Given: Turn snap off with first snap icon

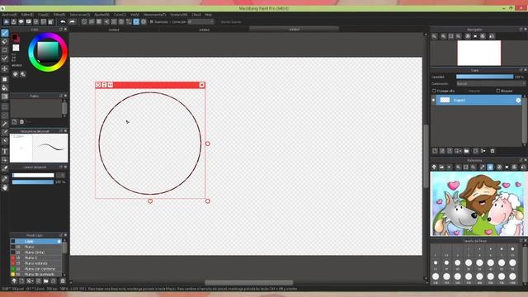Looking at the screenshot, I should click(x=84, y=22).
